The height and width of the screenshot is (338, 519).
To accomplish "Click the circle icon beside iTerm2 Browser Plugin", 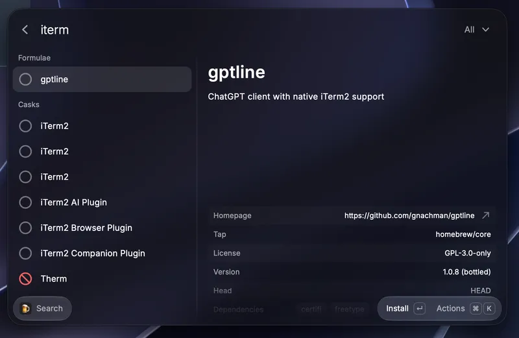I will click(x=25, y=228).
